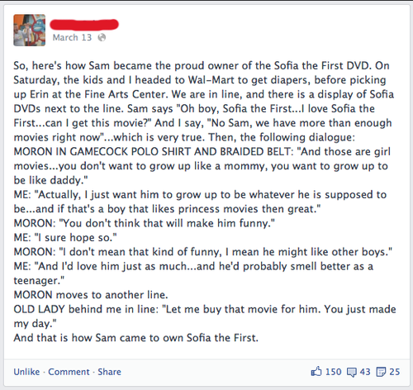Screen dimensions: 413x390
Task: Share this post via Share link
Action: (109, 372)
